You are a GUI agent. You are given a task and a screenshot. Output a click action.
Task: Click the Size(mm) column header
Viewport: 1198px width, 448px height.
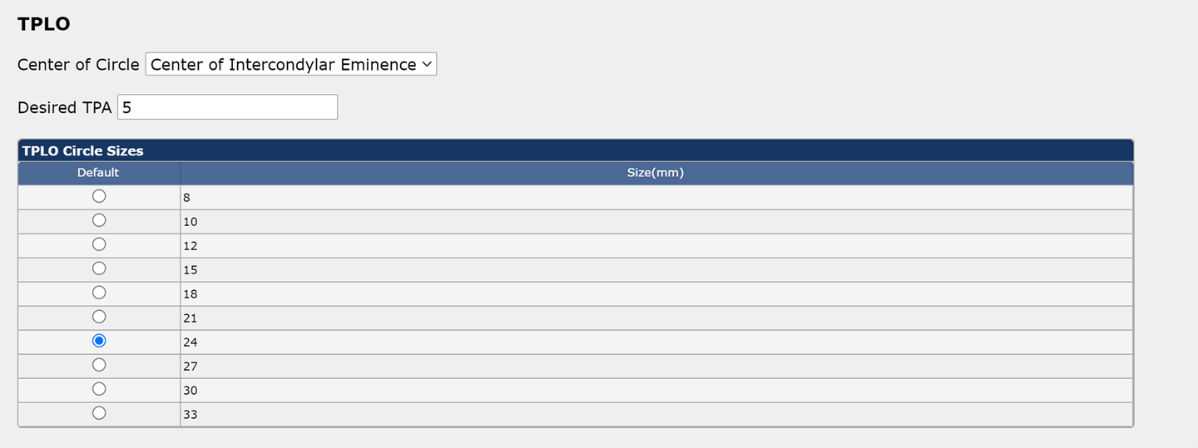(x=656, y=173)
